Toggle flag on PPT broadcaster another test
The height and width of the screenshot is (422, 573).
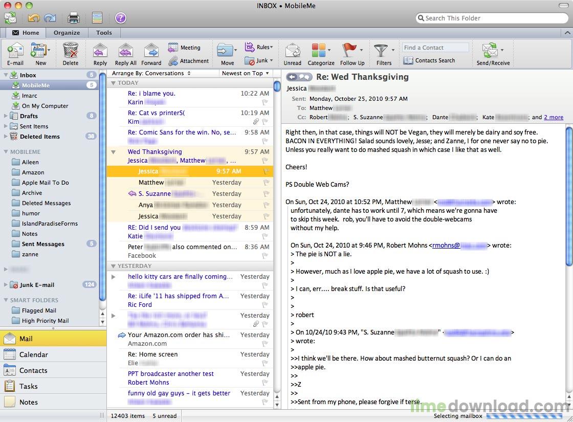click(x=265, y=383)
